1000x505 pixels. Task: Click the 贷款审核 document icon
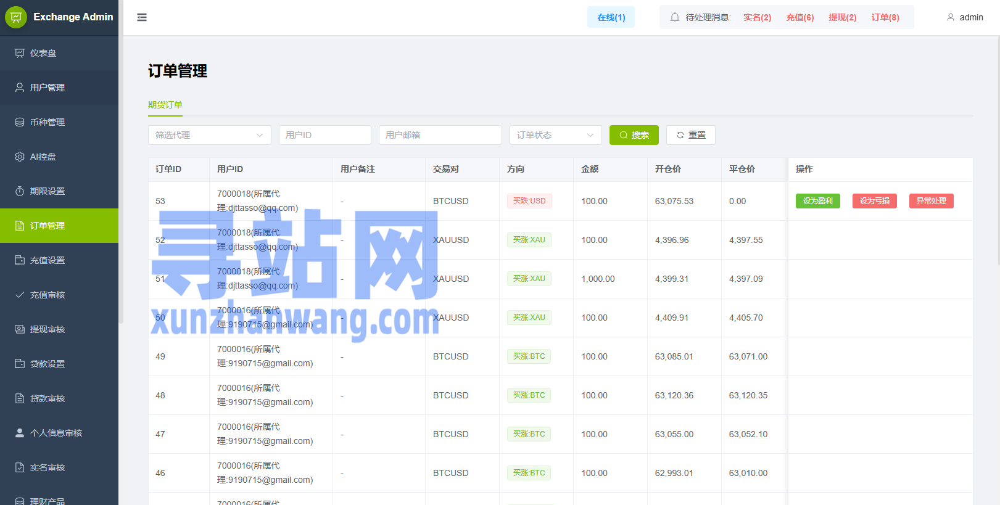click(20, 398)
